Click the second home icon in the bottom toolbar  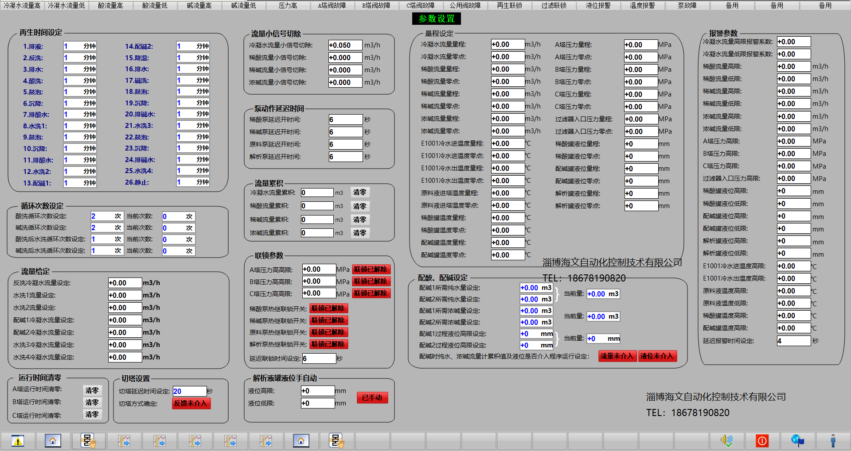(301, 441)
